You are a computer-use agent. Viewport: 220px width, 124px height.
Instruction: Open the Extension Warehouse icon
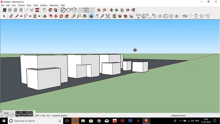(125, 16)
